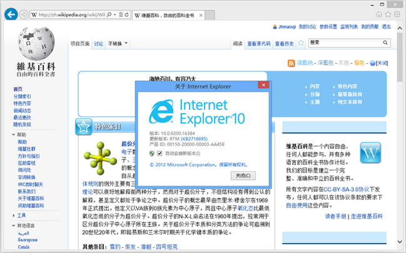The height and width of the screenshot is (253, 406).
Task: Click the molecule model thumbnail
Action: point(100,158)
